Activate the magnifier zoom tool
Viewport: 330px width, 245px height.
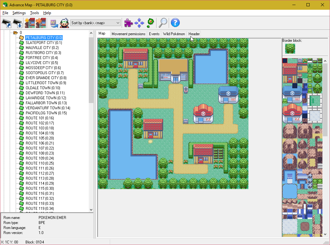click(x=162, y=23)
